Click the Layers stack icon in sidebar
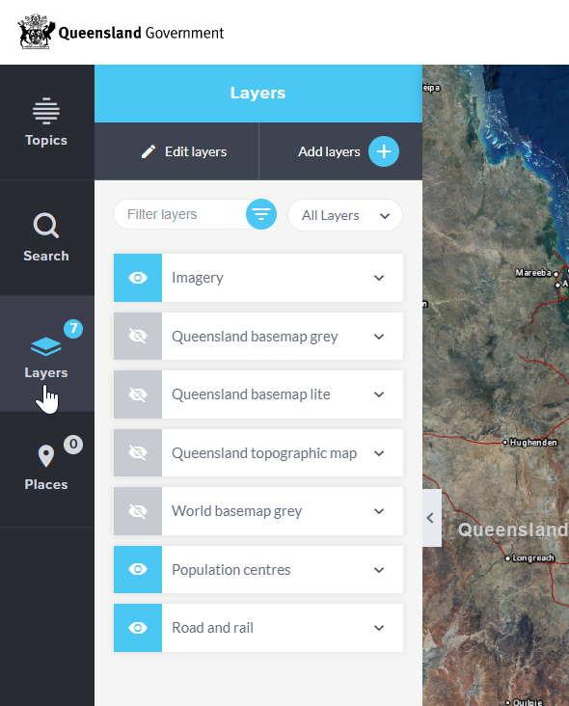The height and width of the screenshot is (706, 569). coord(46,346)
